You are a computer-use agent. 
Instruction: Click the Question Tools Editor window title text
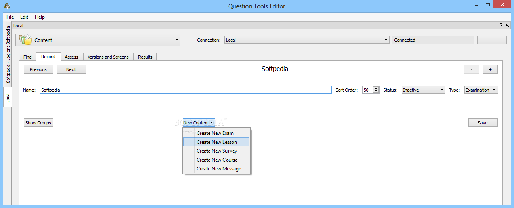click(x=257, y=6)
